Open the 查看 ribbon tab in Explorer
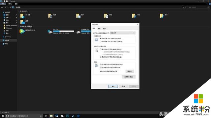The image size is (211, 118). coord(16,4)
